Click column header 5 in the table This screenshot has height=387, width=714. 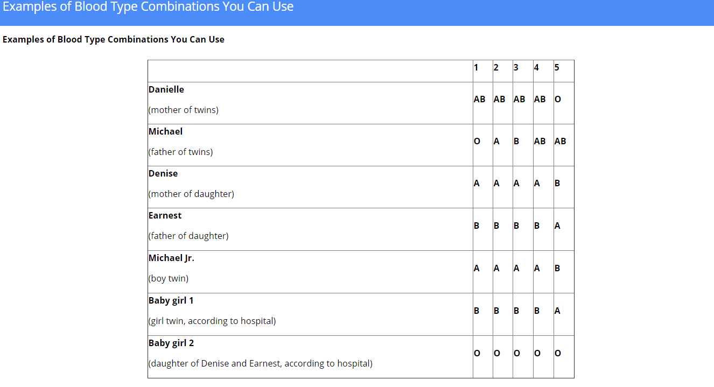(x=557, y=67)
